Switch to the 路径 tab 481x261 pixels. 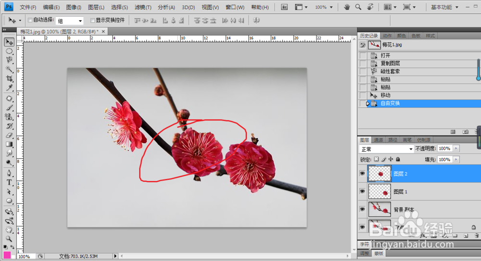click(392, 140)
